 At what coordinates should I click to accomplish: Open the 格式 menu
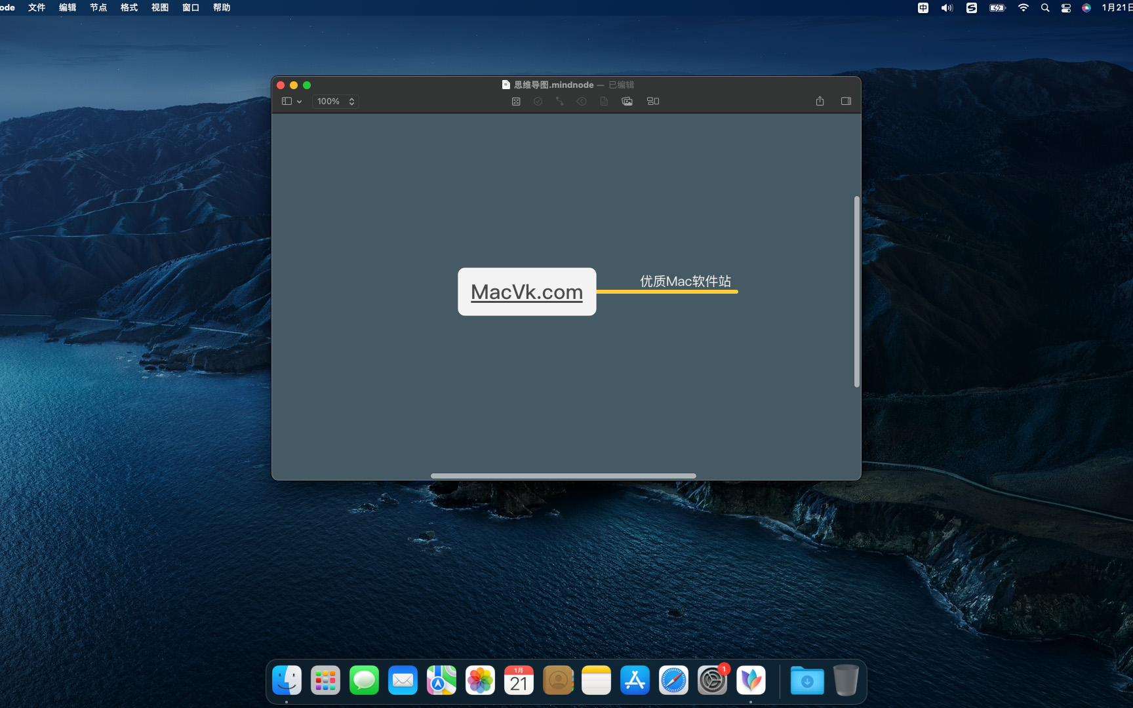[x=129, y=8]
